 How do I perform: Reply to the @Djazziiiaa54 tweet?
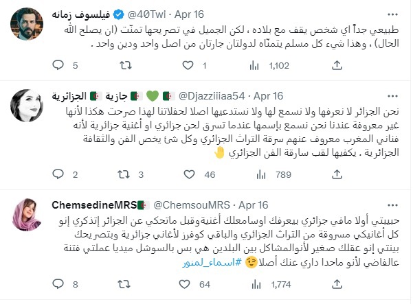58,174
